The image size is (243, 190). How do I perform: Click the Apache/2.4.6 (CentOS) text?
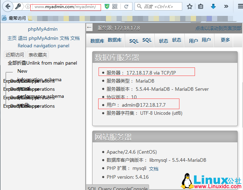pos(132,152)
